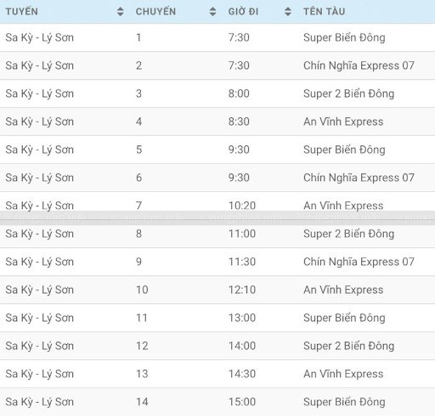Select the 7:30 departure of trip 1
The height and width of the screenshot is (418, 435).
[239, 37]
